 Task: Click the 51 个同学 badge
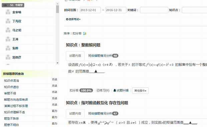click(x=13, y=5)
